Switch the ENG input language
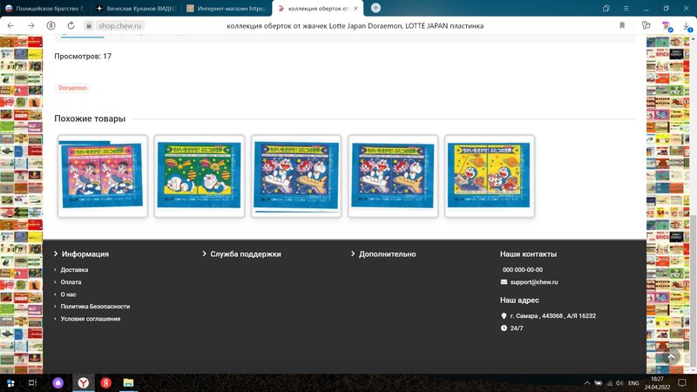Viewport: 697px width, 392px height. tap(633, 383)
